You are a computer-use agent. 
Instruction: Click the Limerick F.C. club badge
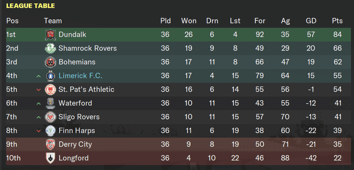point(50,76)
